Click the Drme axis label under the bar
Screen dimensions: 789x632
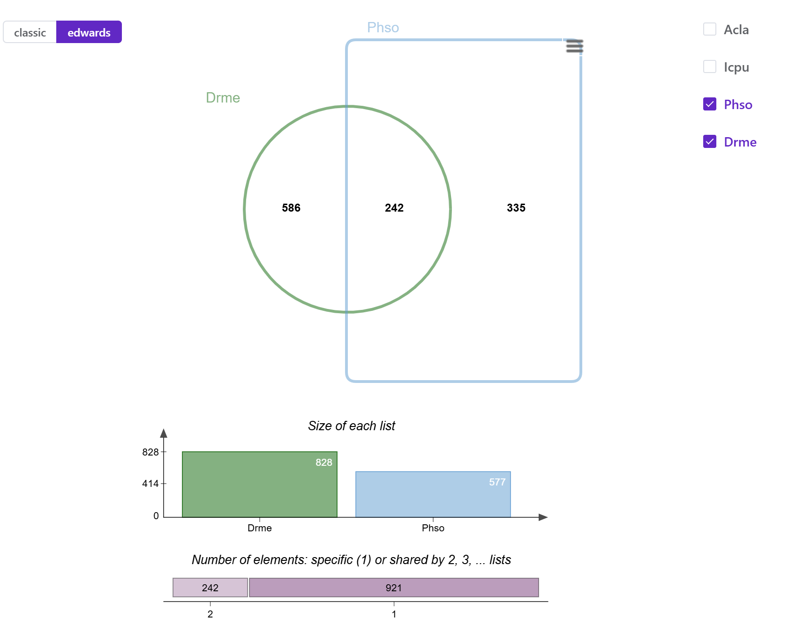260,528
